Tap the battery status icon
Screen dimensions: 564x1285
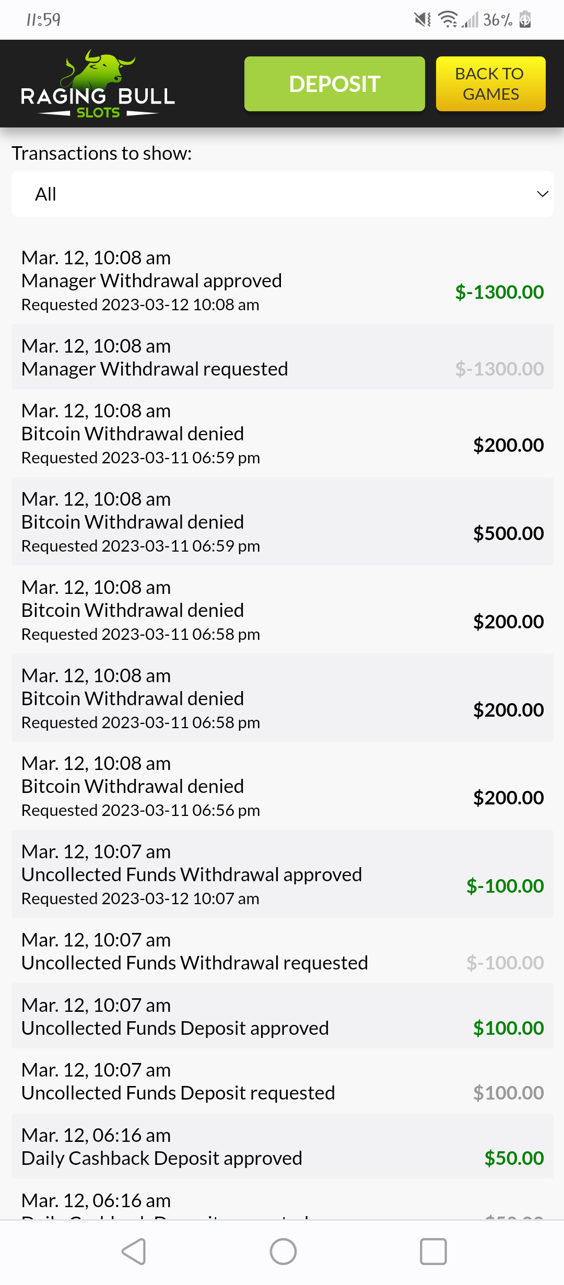click(x=525, y=20)
